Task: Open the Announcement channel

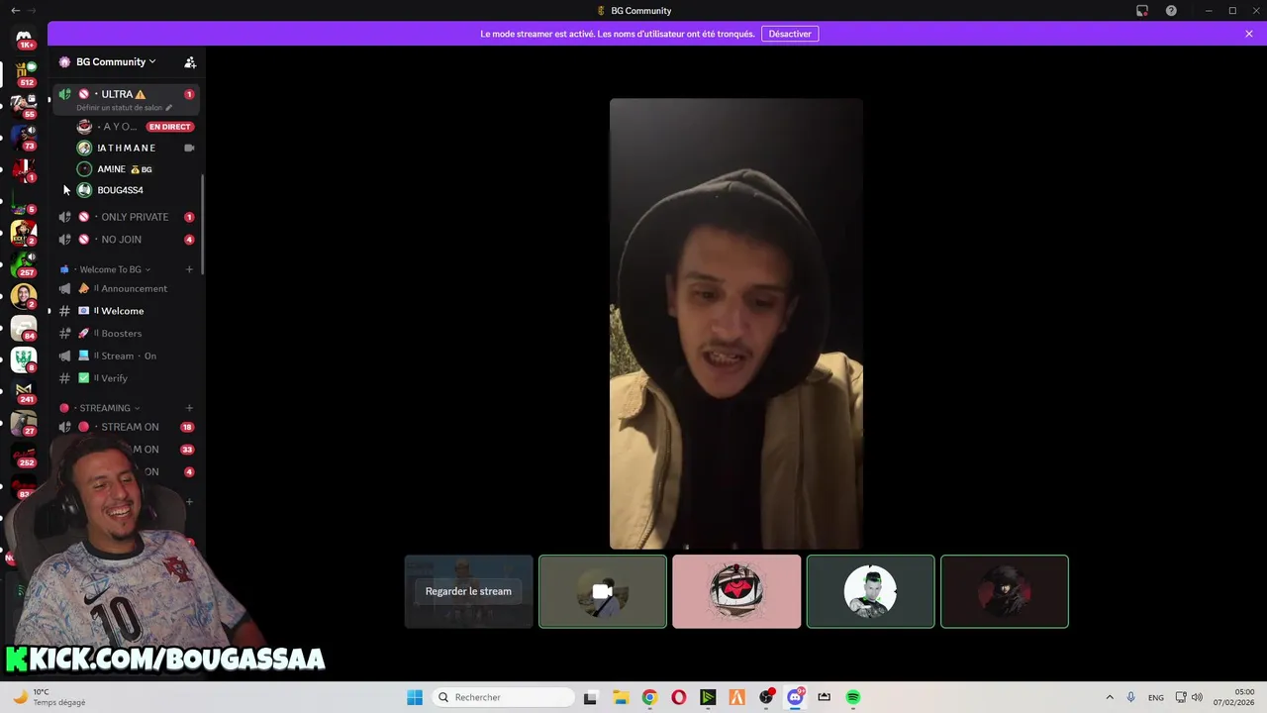Action: [127, 288]
